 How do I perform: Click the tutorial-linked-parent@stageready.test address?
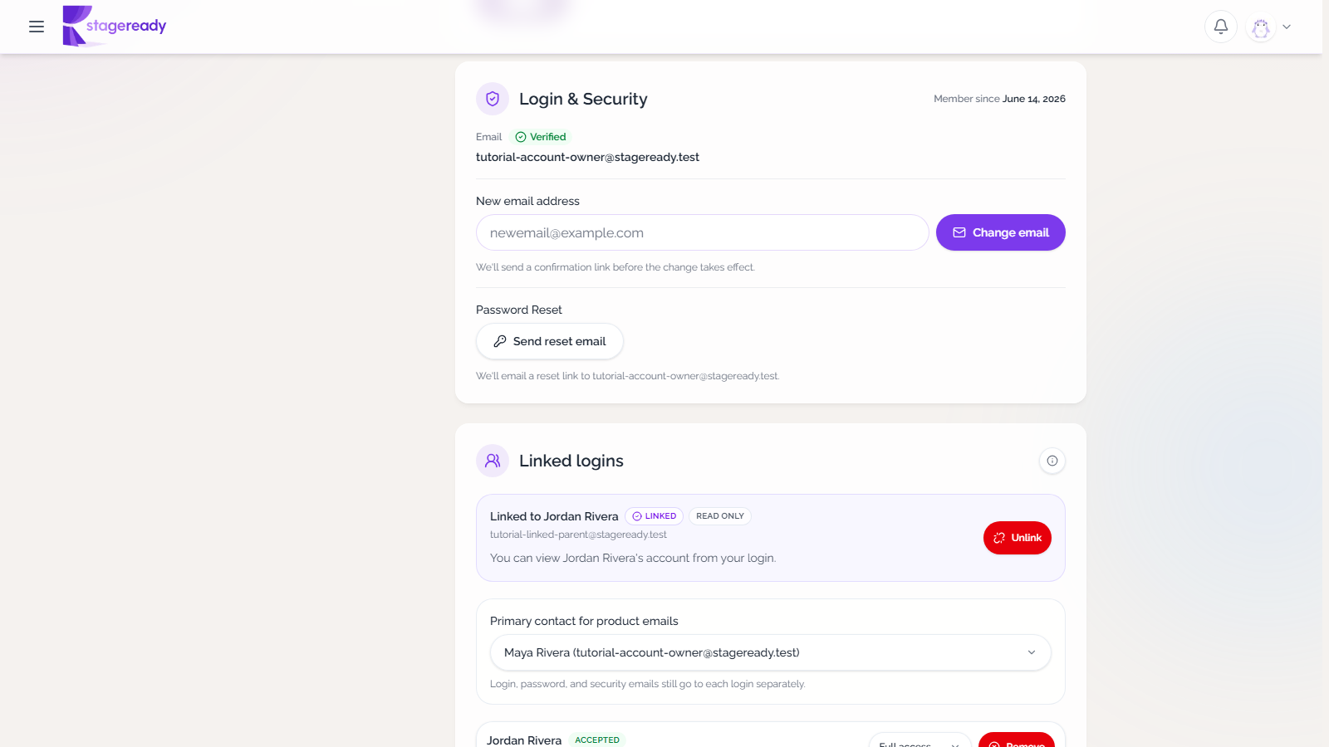(x=578, y=535)
